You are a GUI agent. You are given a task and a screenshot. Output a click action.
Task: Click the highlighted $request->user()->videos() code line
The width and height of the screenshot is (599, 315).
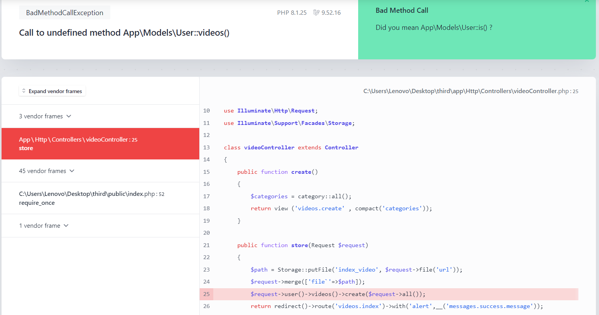coord(338,294)
